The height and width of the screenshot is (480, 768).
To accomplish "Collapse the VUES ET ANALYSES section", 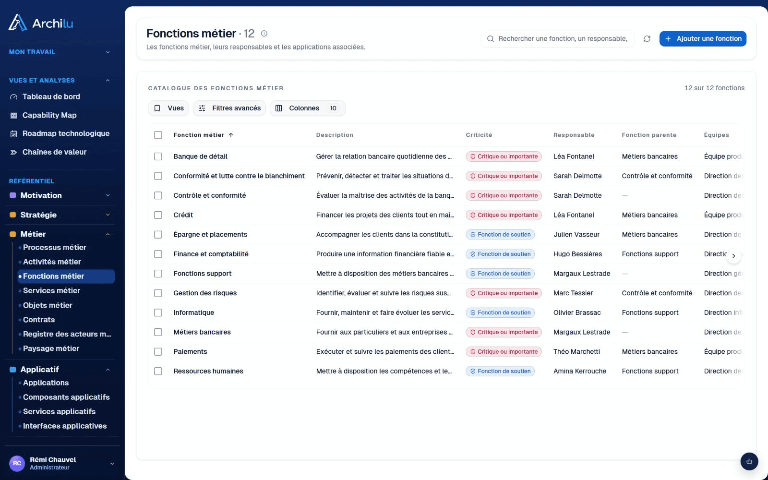I will [x=60, y=80].
